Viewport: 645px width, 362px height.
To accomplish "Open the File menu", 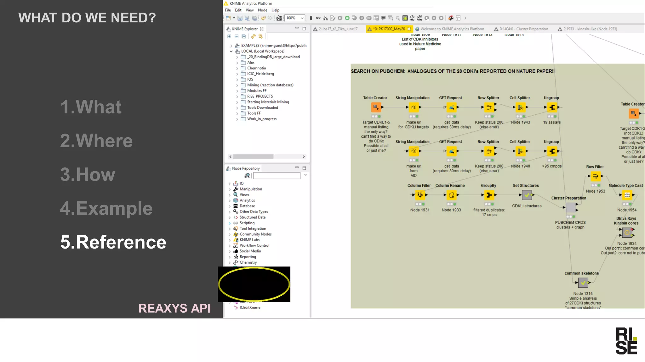I will pos(228,10).
